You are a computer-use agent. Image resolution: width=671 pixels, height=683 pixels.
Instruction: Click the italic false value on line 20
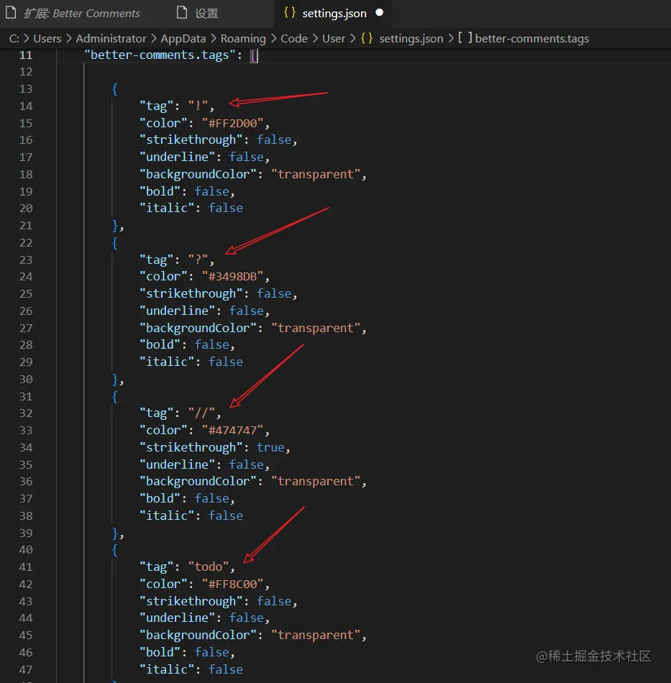click(x=225, y=208)
